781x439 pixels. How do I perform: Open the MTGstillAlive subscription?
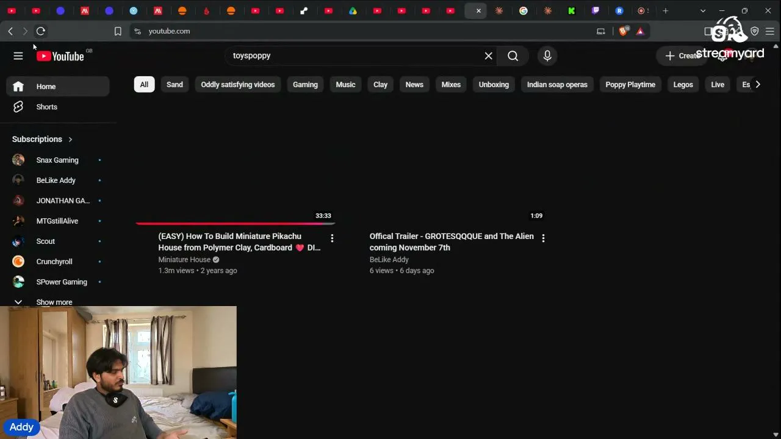(x=58, y=221)
